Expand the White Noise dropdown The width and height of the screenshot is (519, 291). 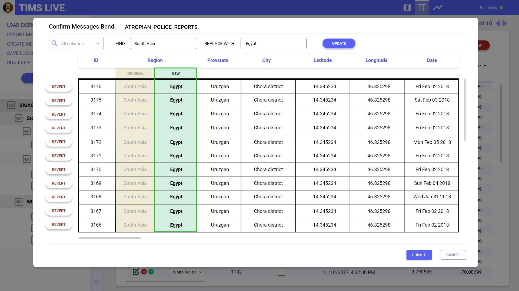click(x=187, y=272)
